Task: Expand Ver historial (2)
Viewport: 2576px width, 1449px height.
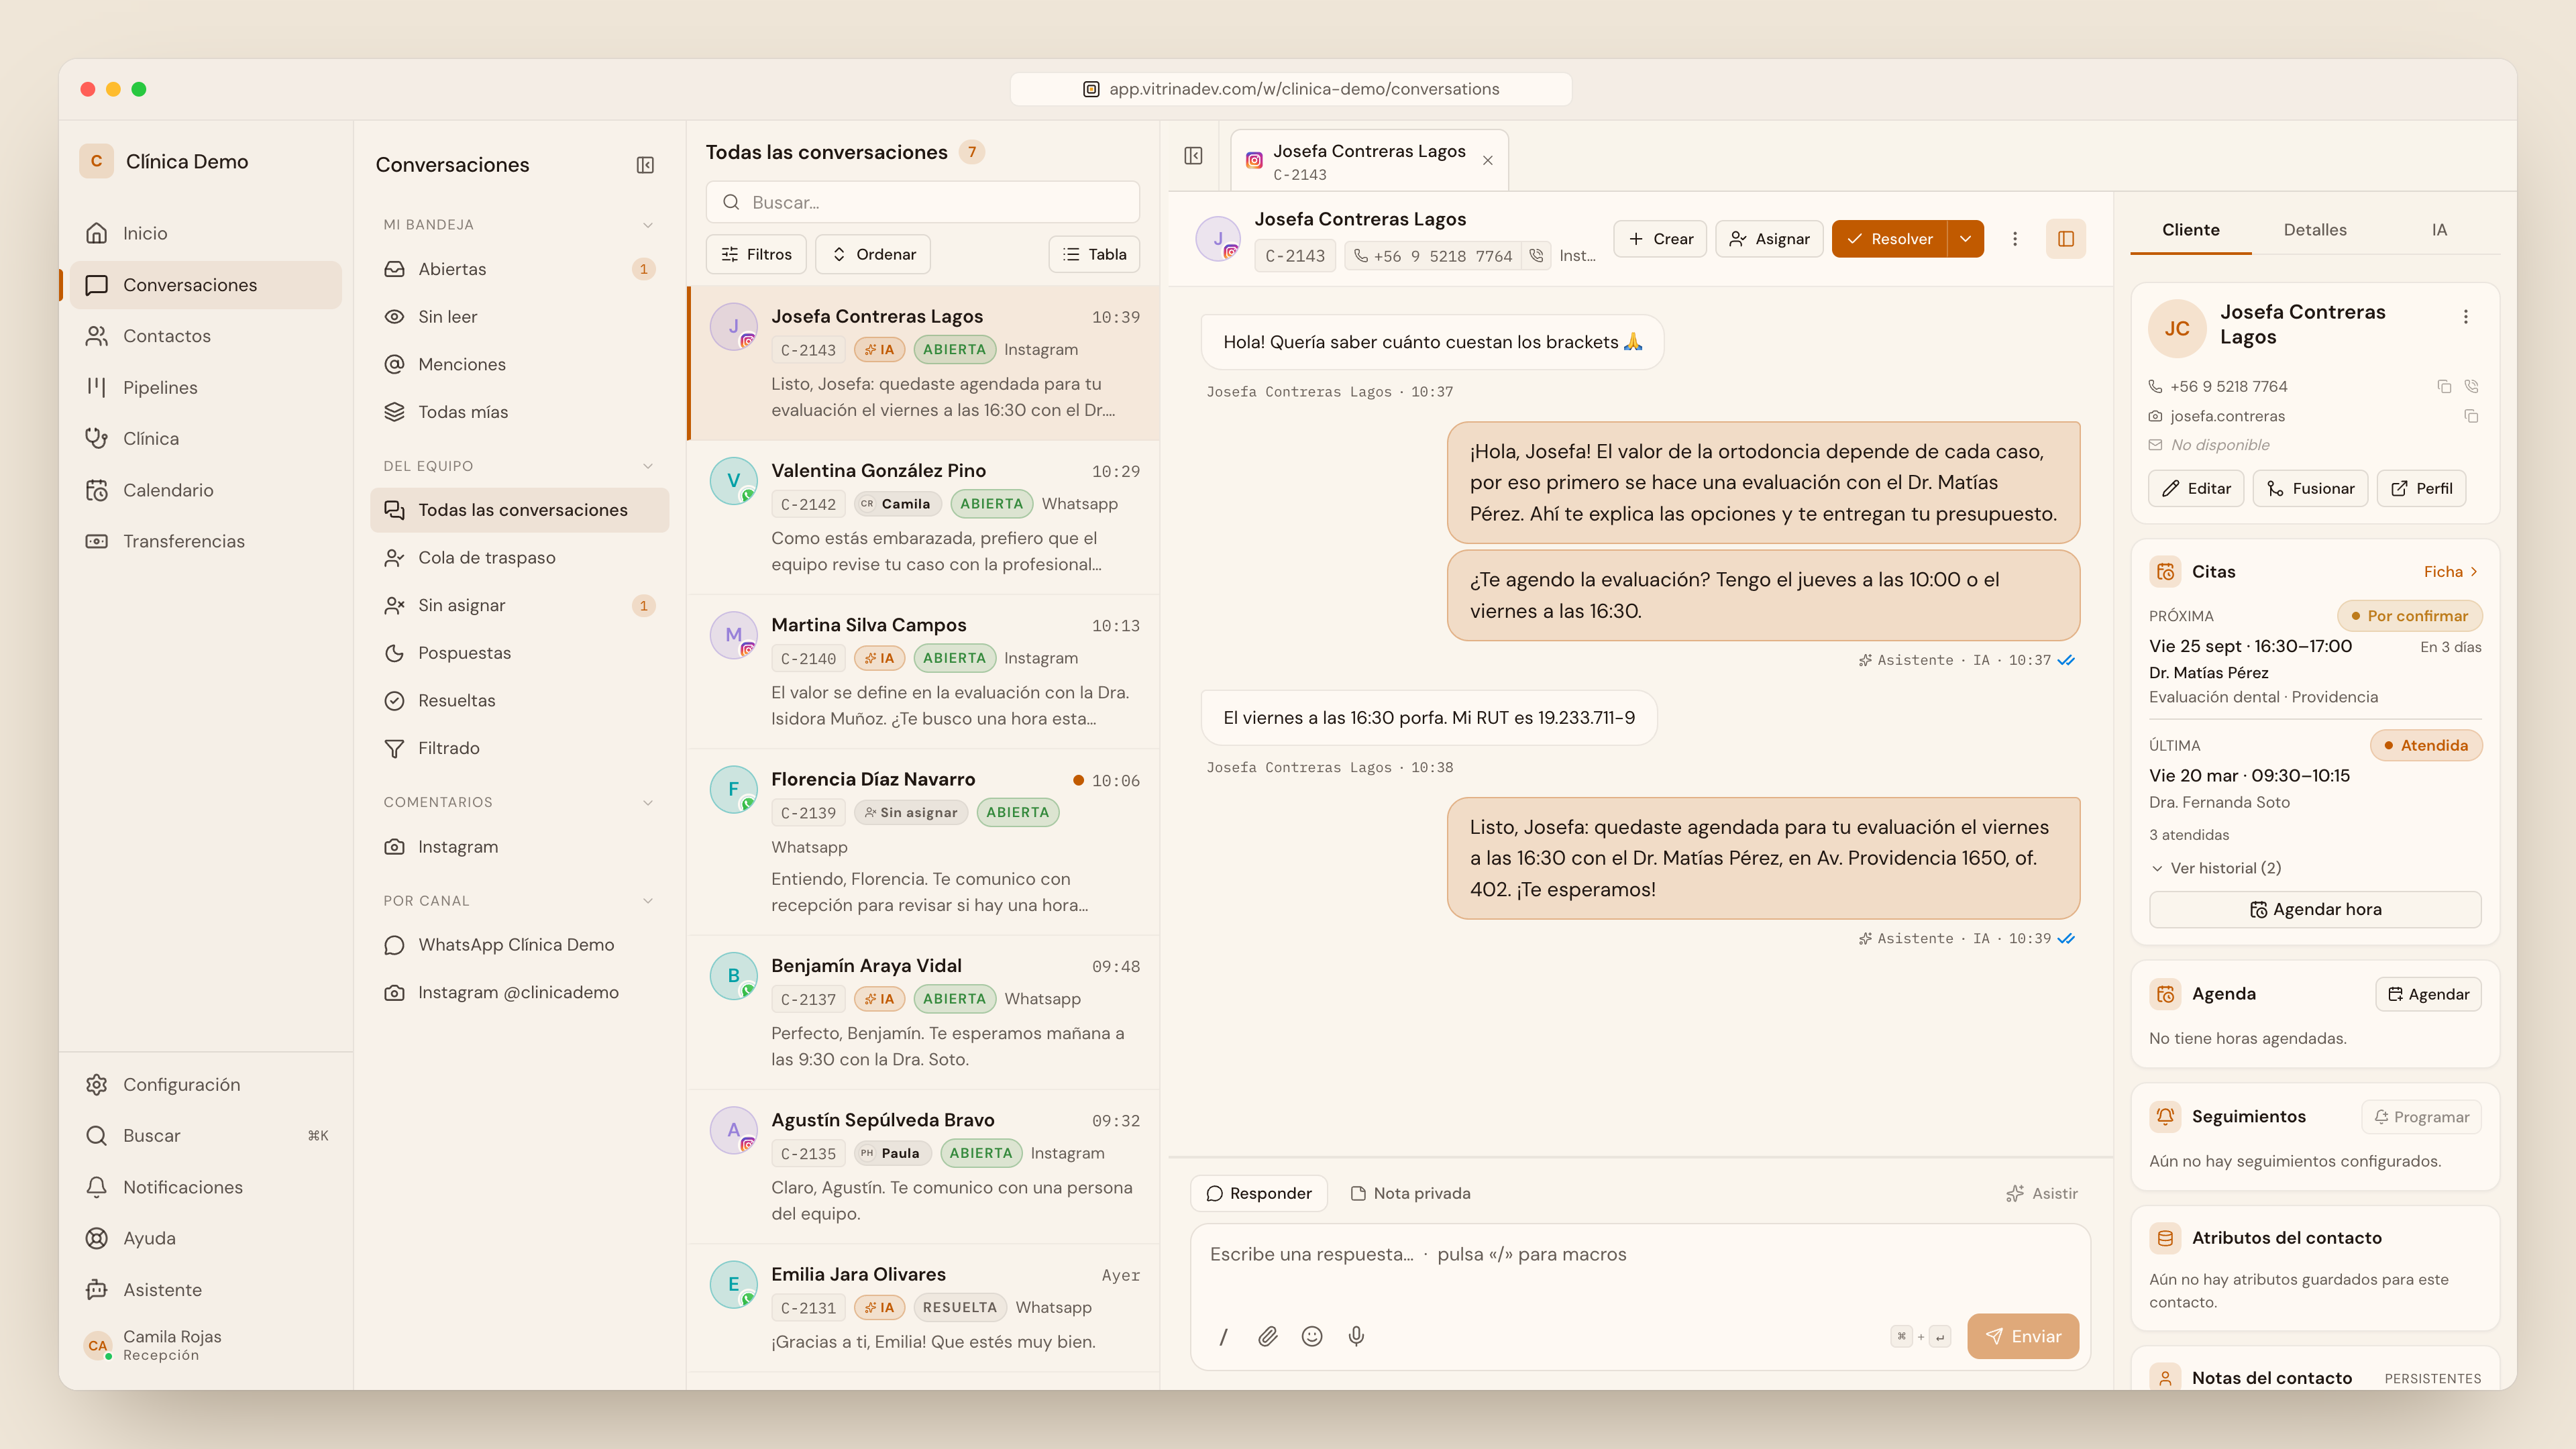Action: click(x=2215, y=868)
